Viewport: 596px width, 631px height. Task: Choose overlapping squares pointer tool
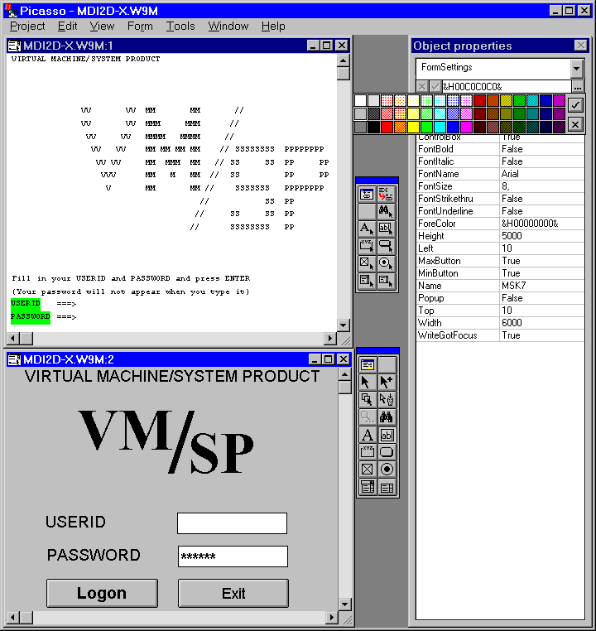click(368, 400)
